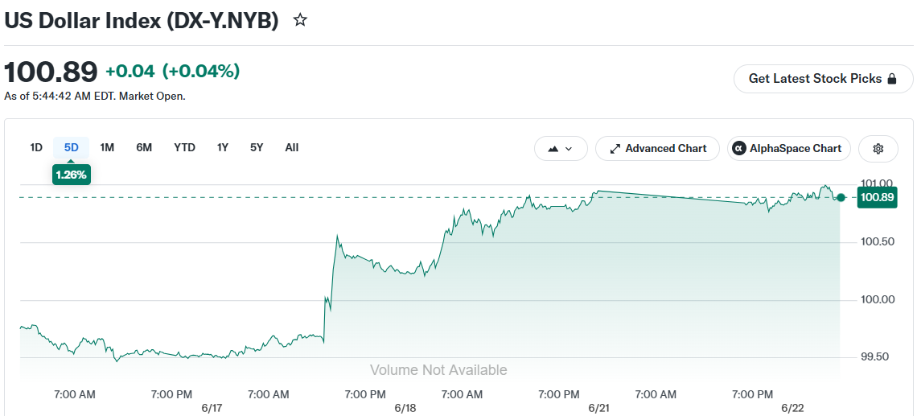Click the expand arrows on Advanced Chart

point(615,149)
